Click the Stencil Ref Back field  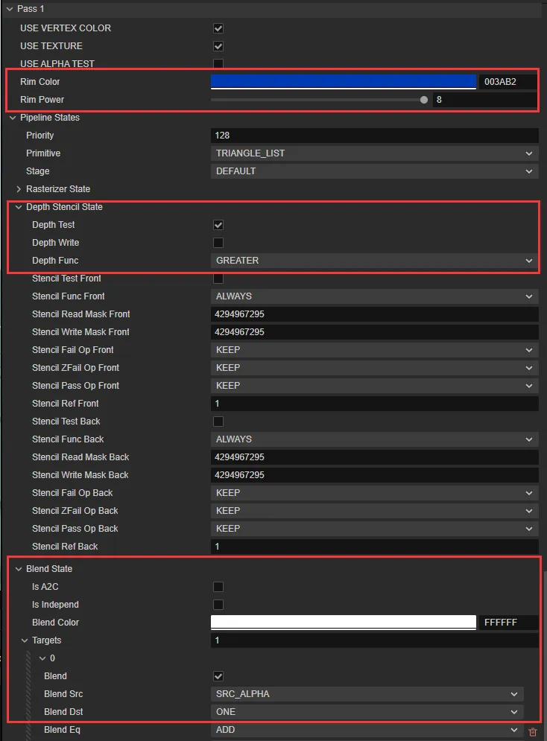pos(374,547)
